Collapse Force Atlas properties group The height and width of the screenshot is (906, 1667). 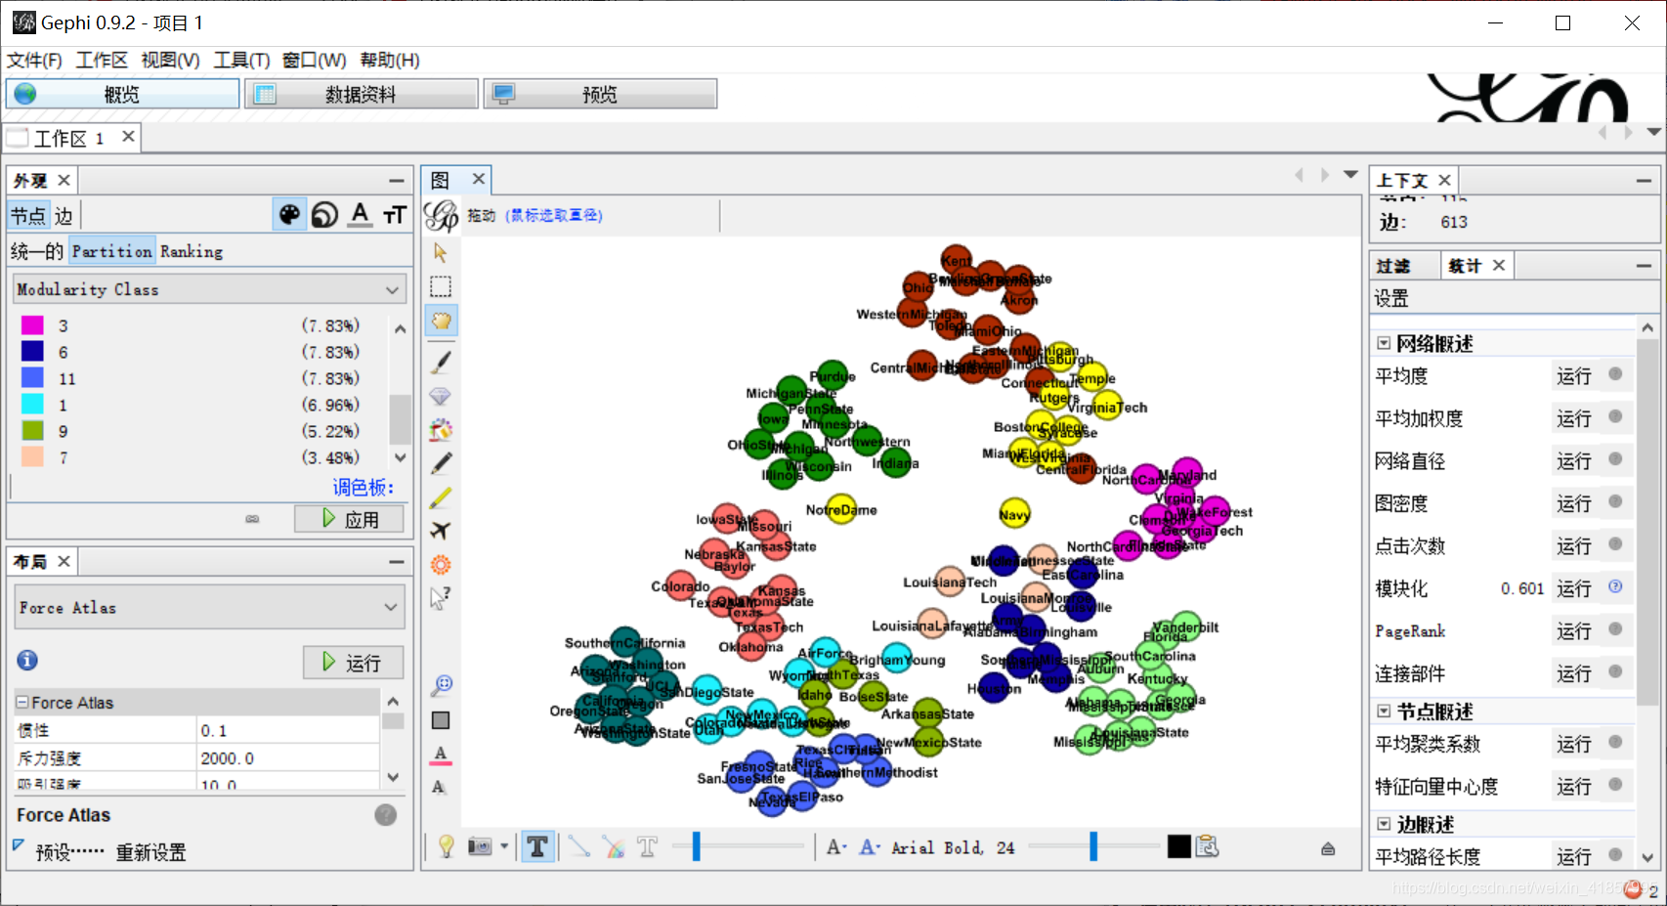pos(21,703)
